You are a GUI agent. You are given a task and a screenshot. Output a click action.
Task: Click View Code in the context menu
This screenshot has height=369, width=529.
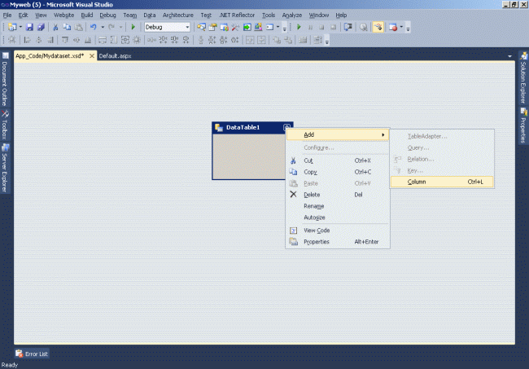[317, 231]
